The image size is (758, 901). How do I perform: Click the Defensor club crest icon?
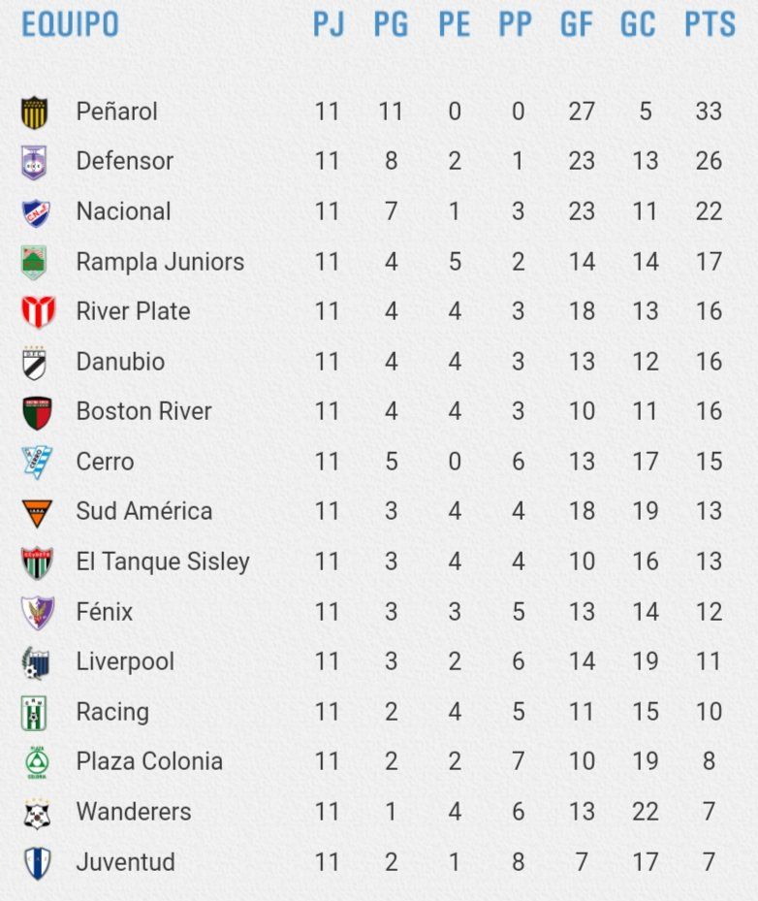(x=34, y=163)
